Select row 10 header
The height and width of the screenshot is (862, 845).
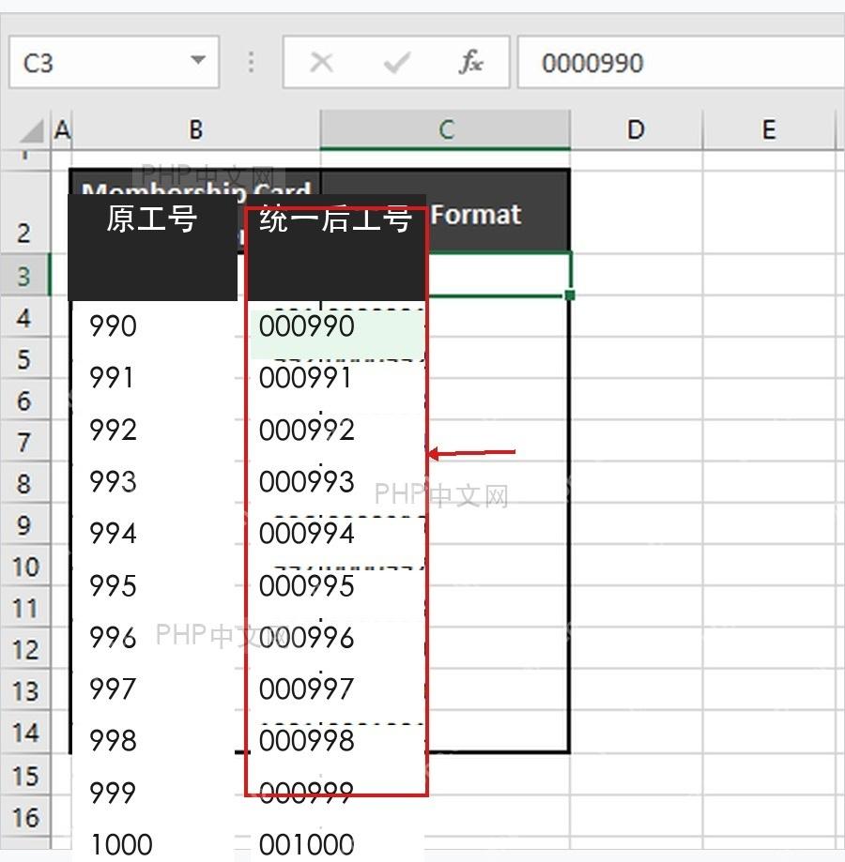pyautogui.click(x=24, y=566)
